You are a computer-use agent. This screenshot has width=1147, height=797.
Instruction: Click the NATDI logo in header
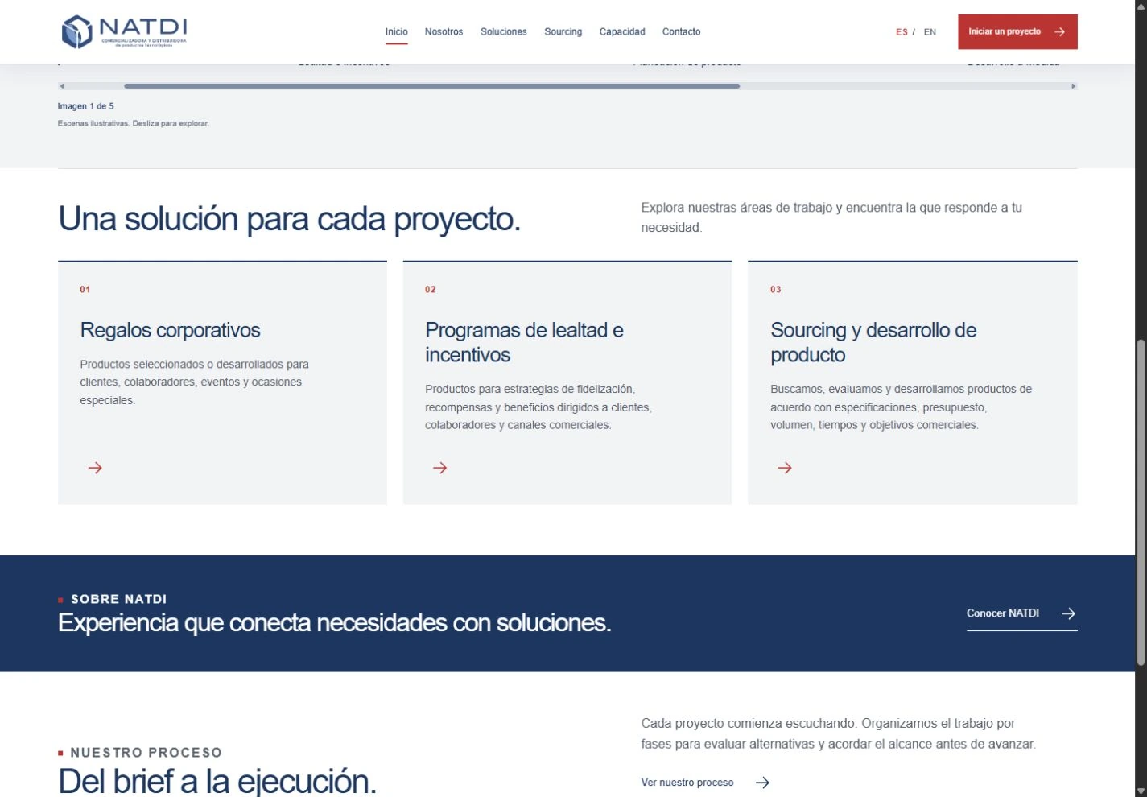point(124,31)
